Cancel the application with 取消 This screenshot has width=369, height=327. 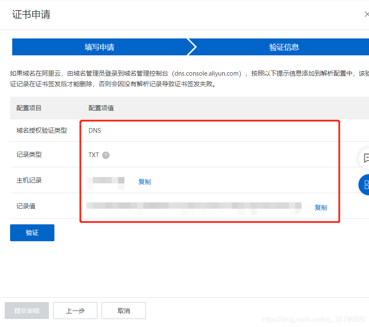124,311
